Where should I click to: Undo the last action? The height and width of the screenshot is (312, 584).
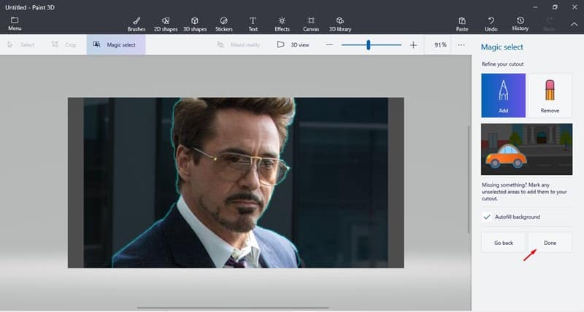click(491, 24)
